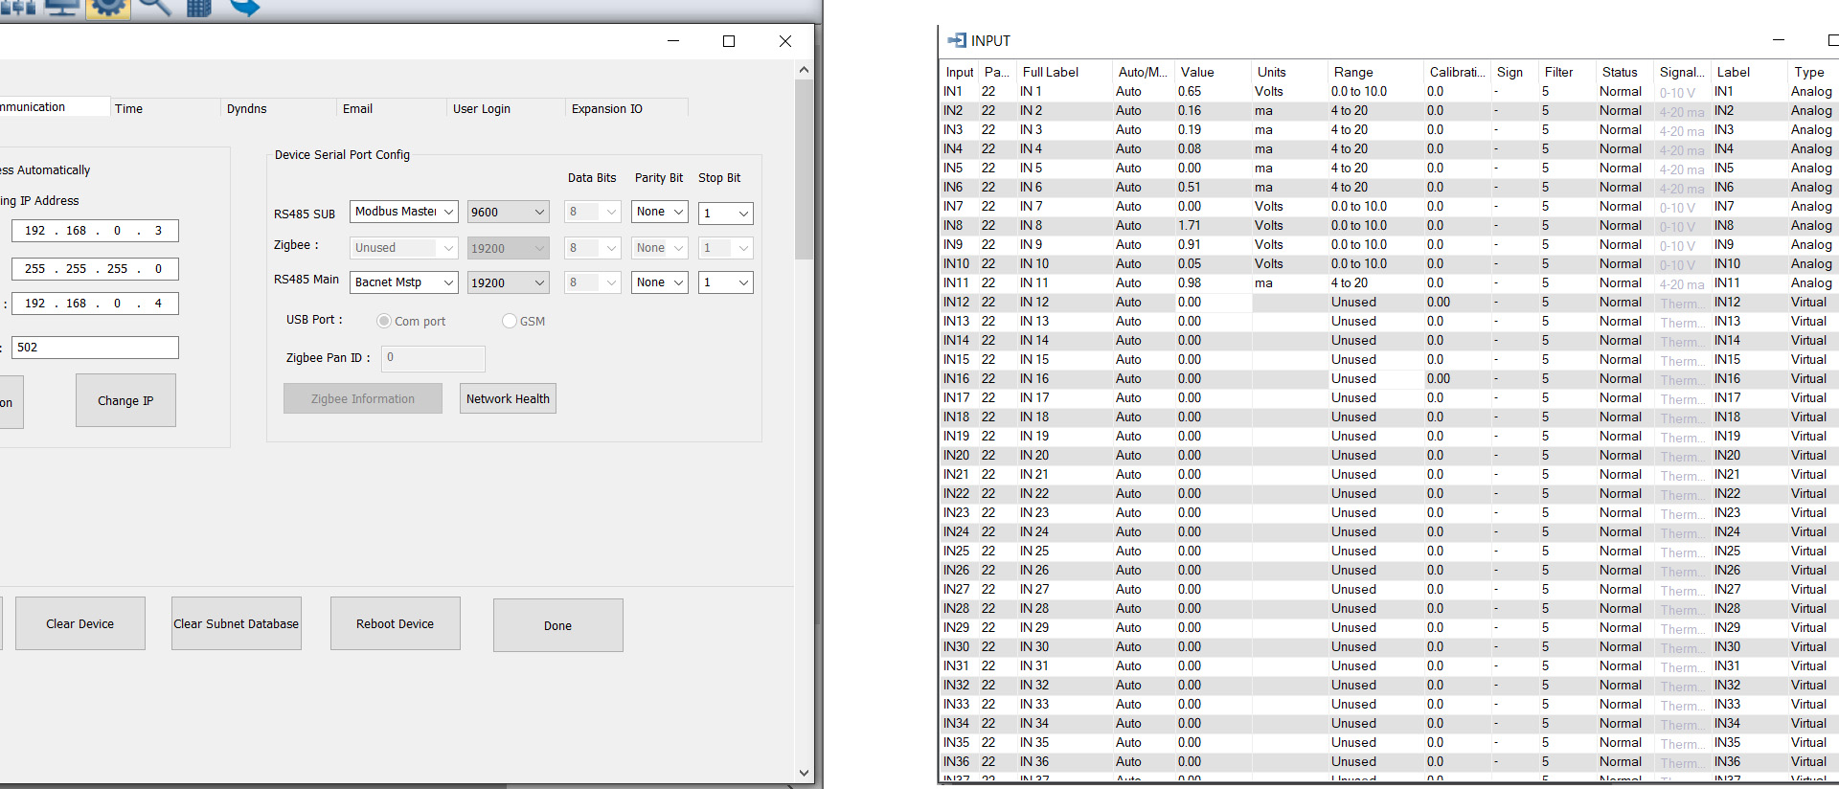This screenshot has width=1839, height=789.
Task: Maximize the configuration dialog window
Action: [729, 41]
